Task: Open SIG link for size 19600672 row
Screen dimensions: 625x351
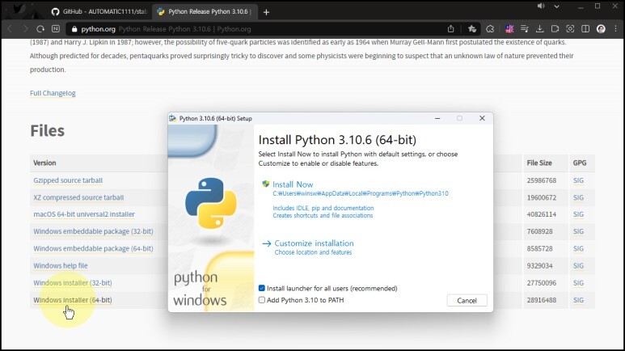Action: point(578,197)
